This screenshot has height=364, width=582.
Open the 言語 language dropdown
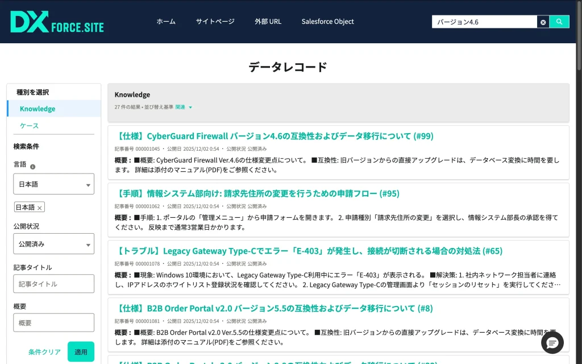pos(54,184)
